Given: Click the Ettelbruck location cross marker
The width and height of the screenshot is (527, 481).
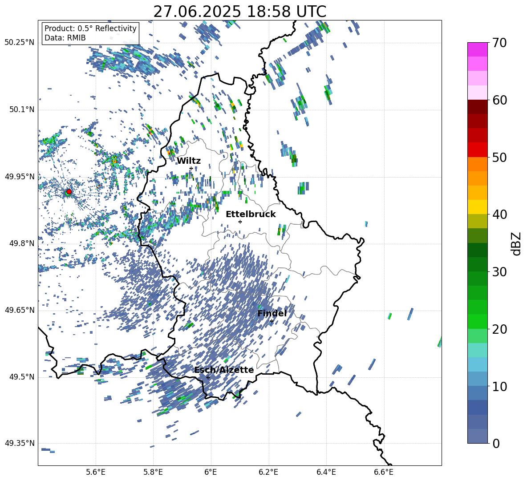Looking at the screenshot, I should (240, 222).
